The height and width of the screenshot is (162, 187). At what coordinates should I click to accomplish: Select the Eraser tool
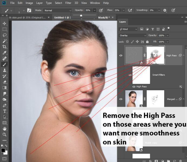4,82
